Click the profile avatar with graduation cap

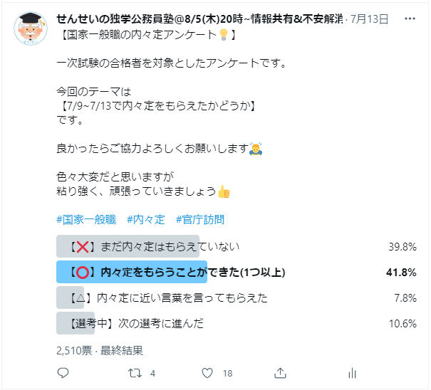pos(30,31)
